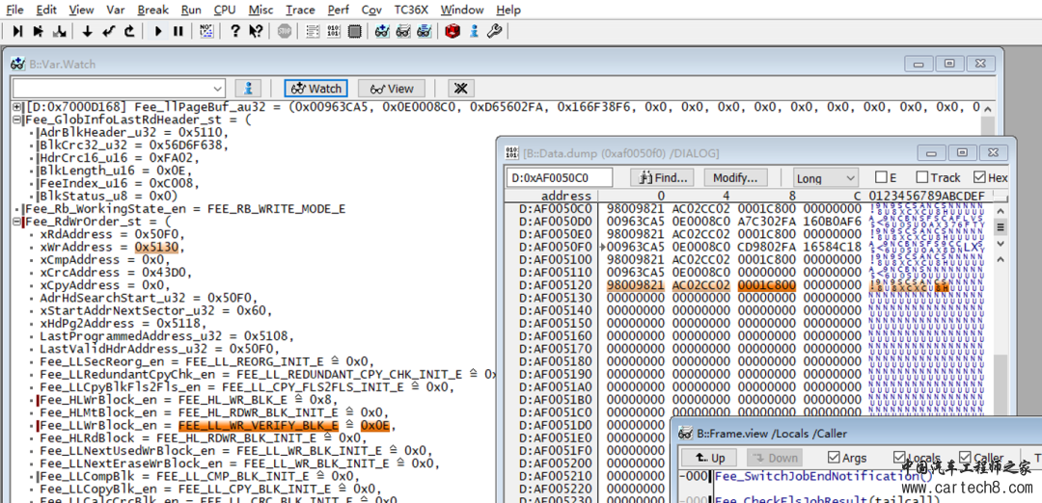Open the Trace menu
The image size is (1042, 503).
pyautogui.click(x=300, y=10)
